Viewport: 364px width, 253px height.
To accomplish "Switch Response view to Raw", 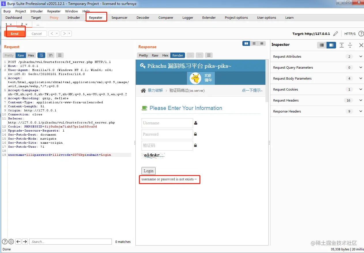I will [155, 55].
